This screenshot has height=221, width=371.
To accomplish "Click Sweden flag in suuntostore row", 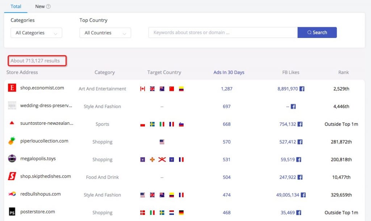I will pos(152,124).
